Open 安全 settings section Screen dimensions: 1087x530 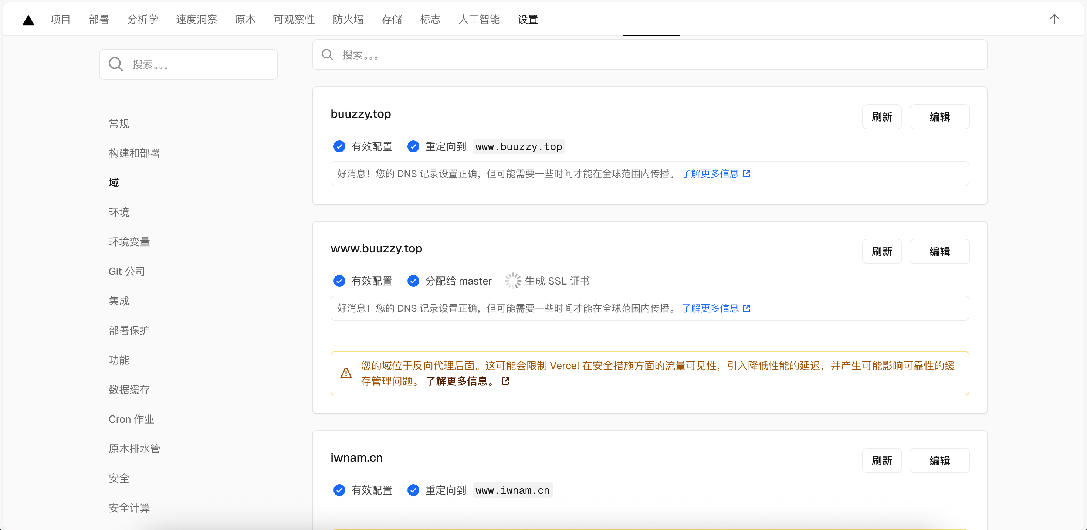[119, 479]
